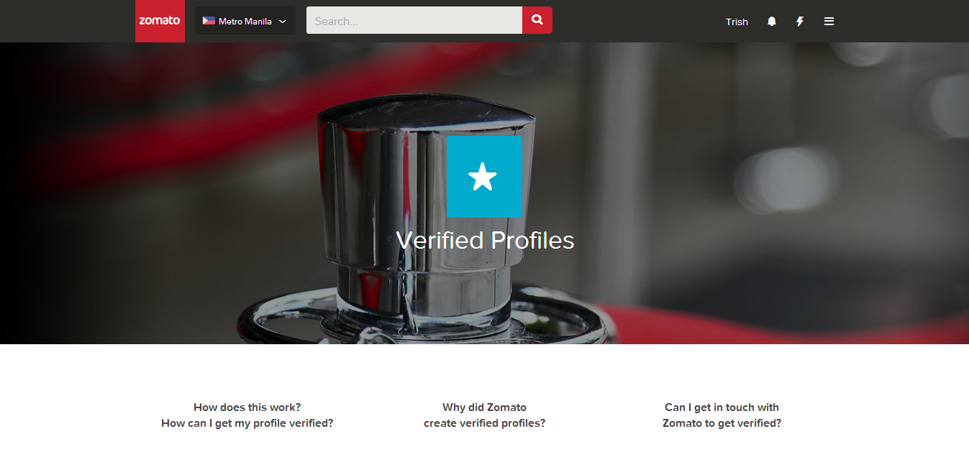Viewport: 969px width, 452px height.
Task: Expand the chevron beside Metro Manila
Action: tap(283, 22)
